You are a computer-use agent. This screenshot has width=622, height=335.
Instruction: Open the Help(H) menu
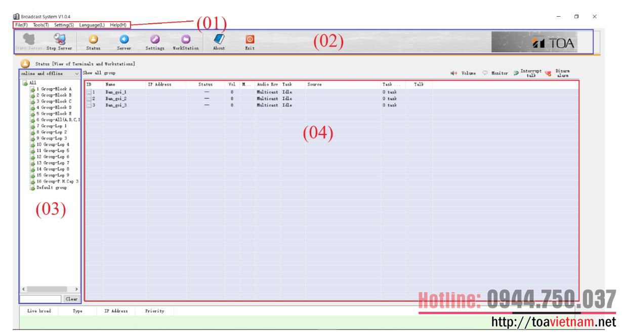click(118, 25)
